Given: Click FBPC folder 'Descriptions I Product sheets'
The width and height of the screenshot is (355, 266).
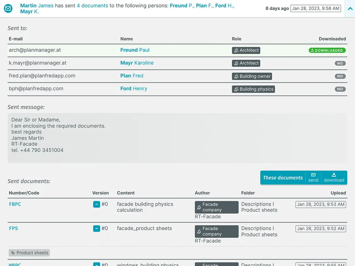Looking at the screenshot, I should pyautogui.click(x=259, y=207).
